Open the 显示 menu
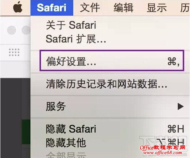Screen dimensions: 190x158 pos(157,8)
